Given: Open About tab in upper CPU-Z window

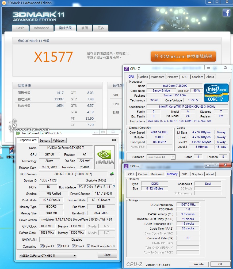Looking at the screenshot, I should pos(210,77).
